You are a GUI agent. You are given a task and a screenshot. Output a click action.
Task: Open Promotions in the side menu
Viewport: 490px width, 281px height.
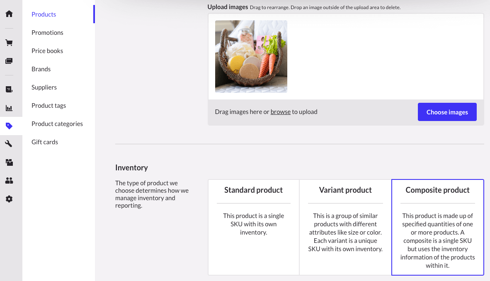coord(47,33)
